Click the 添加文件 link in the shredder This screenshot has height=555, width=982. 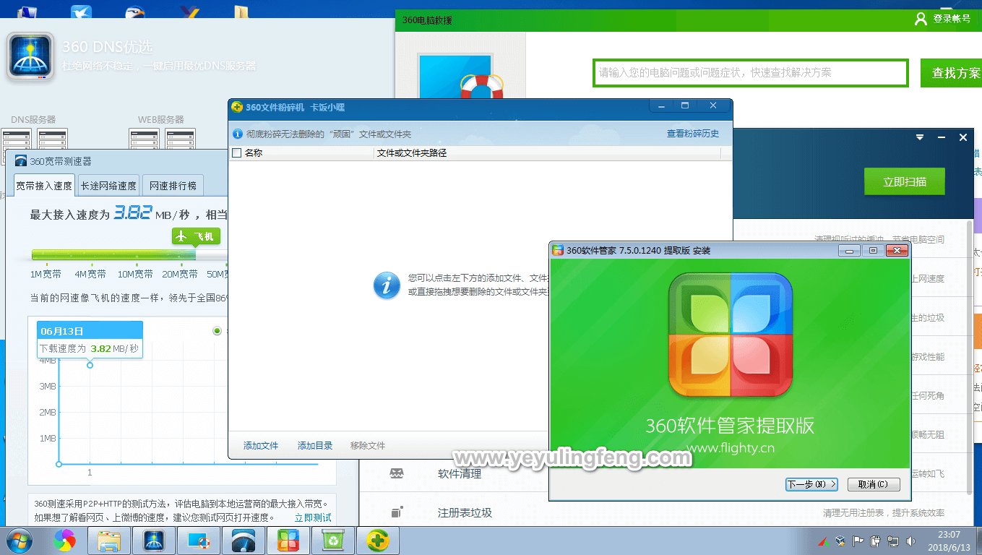click(261, 446)
